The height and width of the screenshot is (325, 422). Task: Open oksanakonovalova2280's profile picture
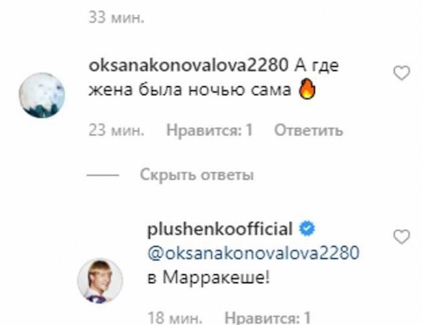tap(42, 95)
